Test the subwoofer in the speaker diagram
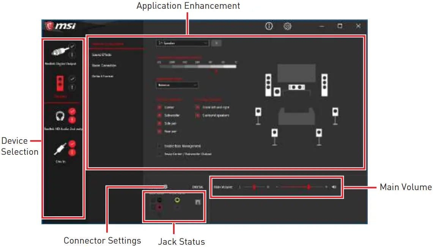Screen dimensions: 433x247 point(277,91)
